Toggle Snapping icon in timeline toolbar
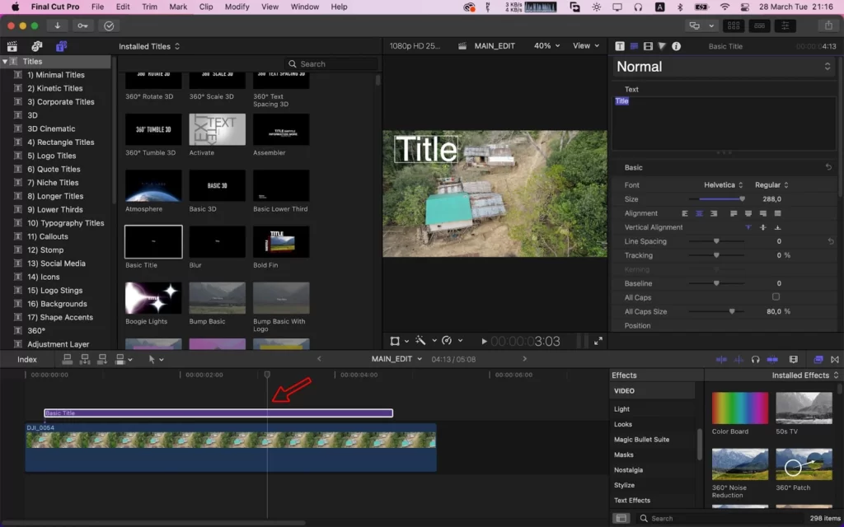The width and height of the screenshot is (844, 527). click(x=772, y=359)
